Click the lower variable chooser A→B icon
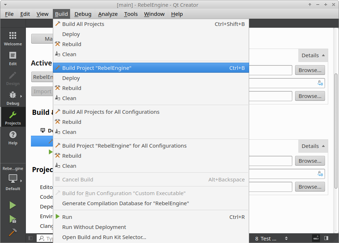Image resolution: width=339 pixels, height=243 pixels. coord(320,174)
